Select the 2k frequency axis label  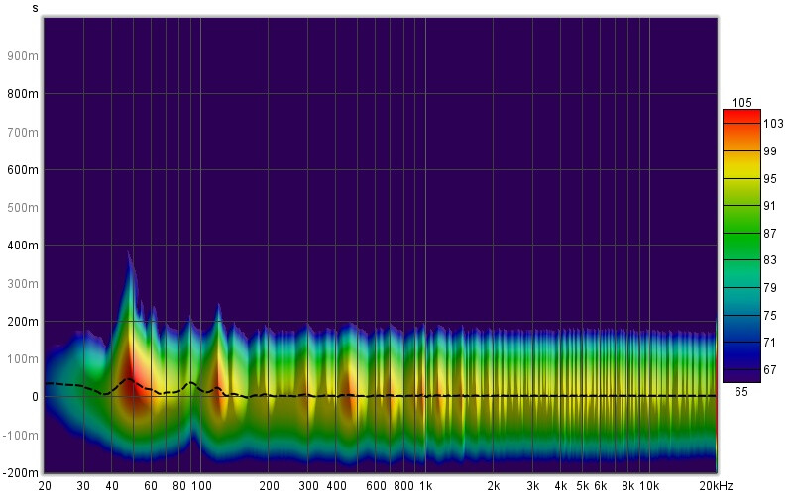[x=494, y=486]
